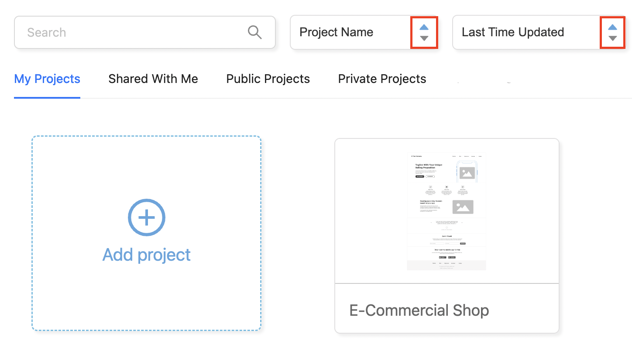Sort Project Name descending with down arrow

coord(424,38)
